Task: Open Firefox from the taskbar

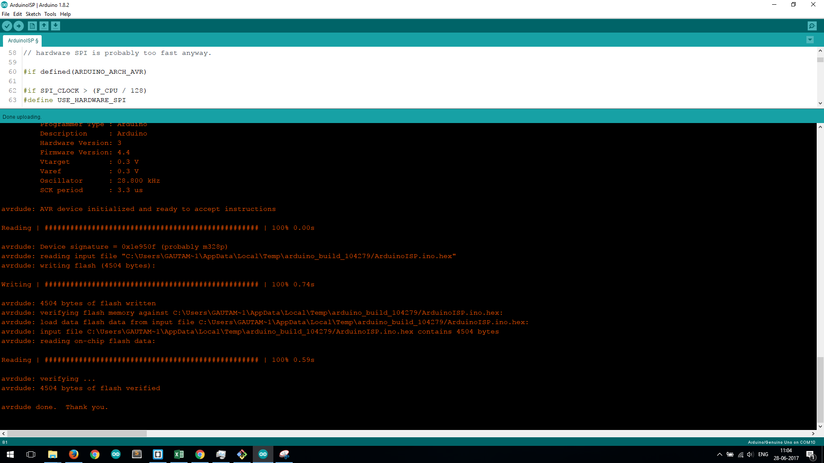Action: (74, 454)
